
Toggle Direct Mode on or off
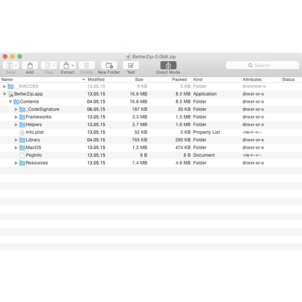pos(168,65)
